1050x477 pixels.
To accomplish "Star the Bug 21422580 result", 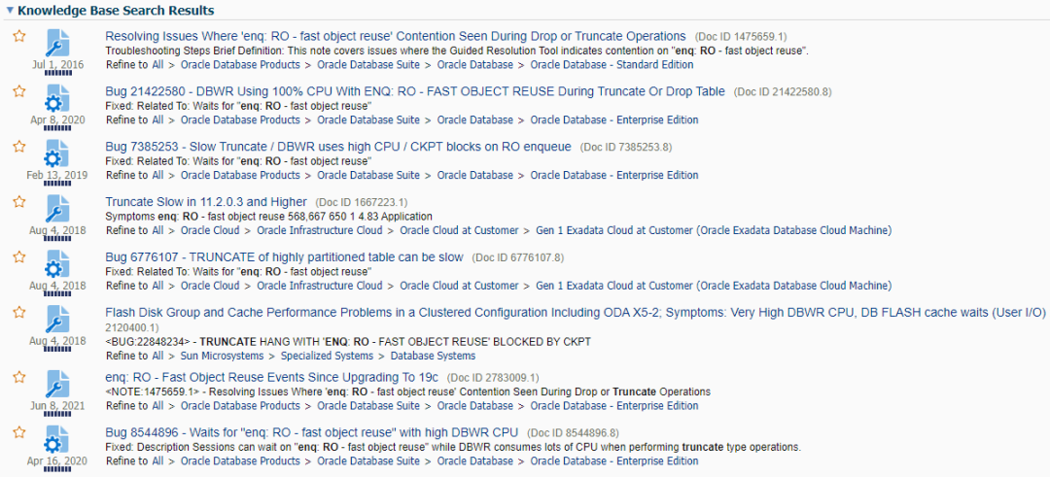I will [19, 91].
